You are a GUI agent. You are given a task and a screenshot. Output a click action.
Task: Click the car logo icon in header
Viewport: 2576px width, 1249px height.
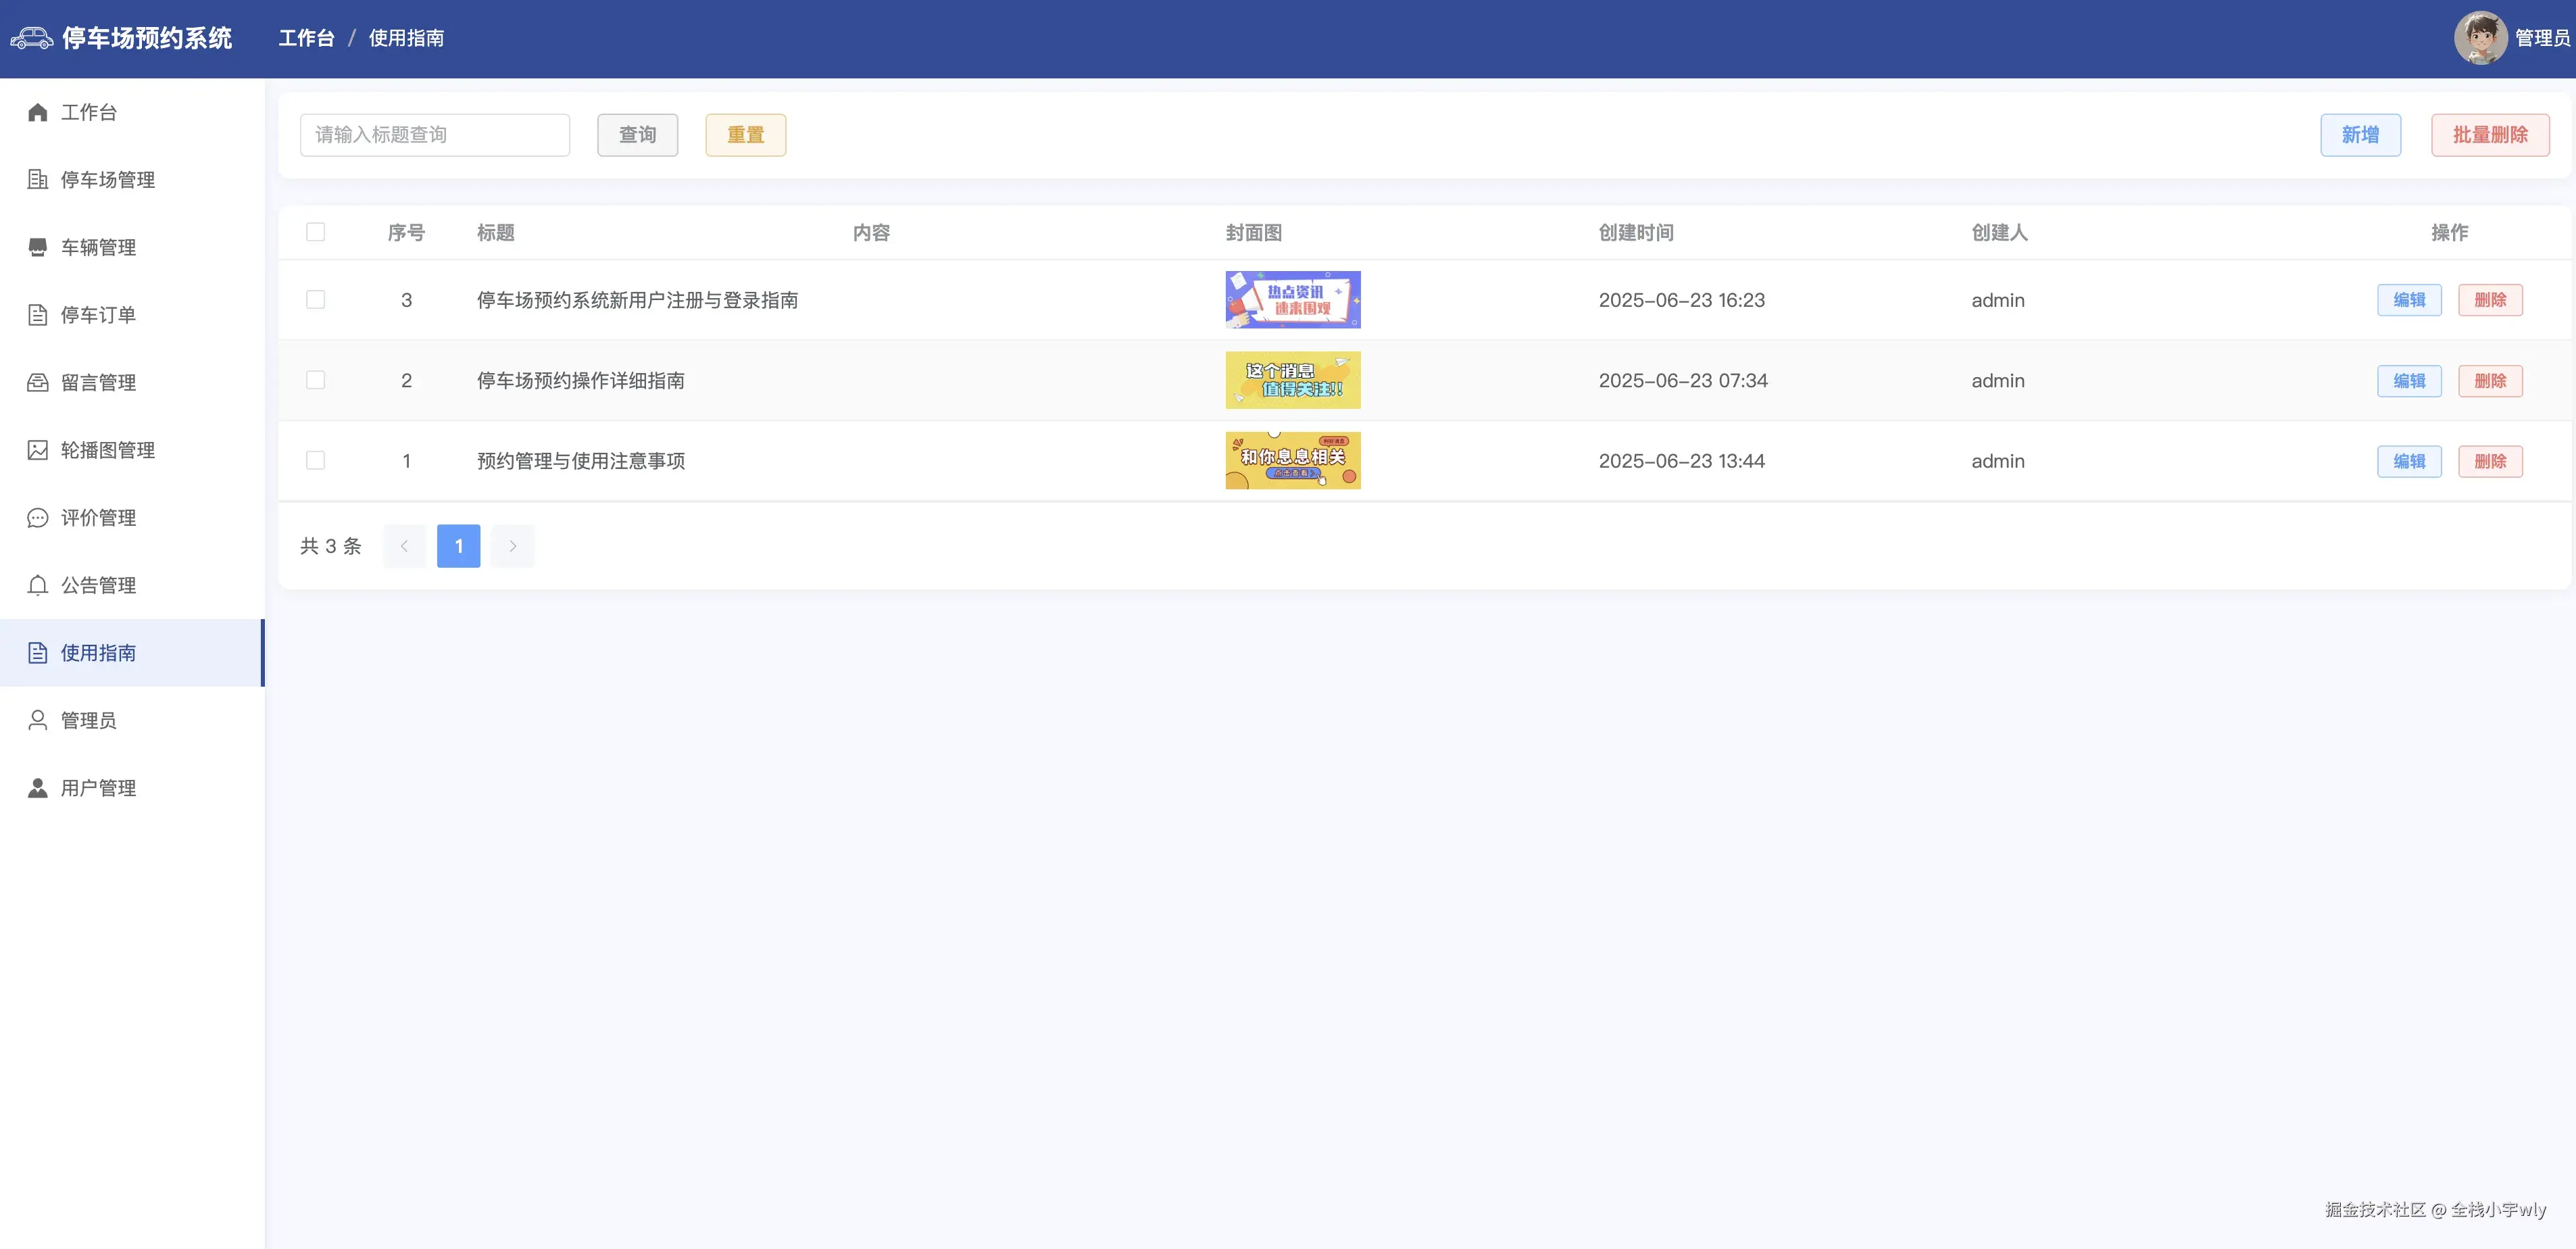[x=31, y=38]
